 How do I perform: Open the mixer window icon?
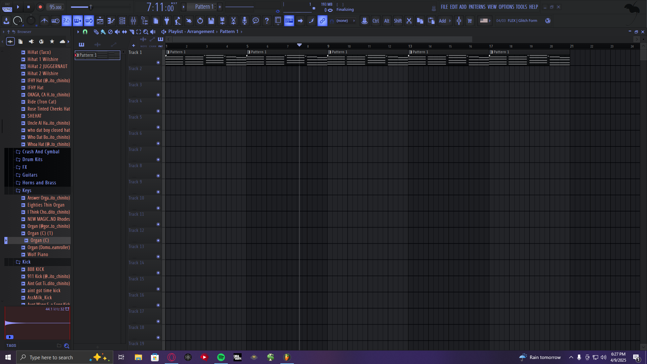[133, 21]
